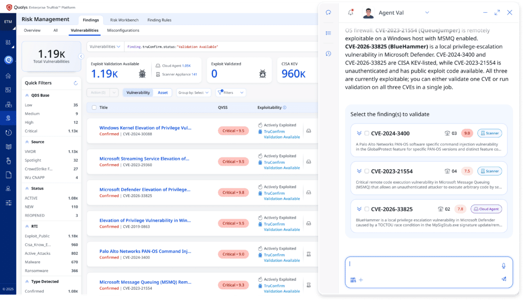Open Microsoft Defender Elevation of Privilege link
This screenshot has height=301, width=524.
145,189
